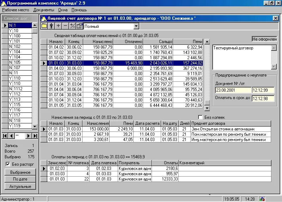Click 'Получатель' column header in payments
Image resolution: width=282 pixels, height=202 pixels.
pos(135,163)
